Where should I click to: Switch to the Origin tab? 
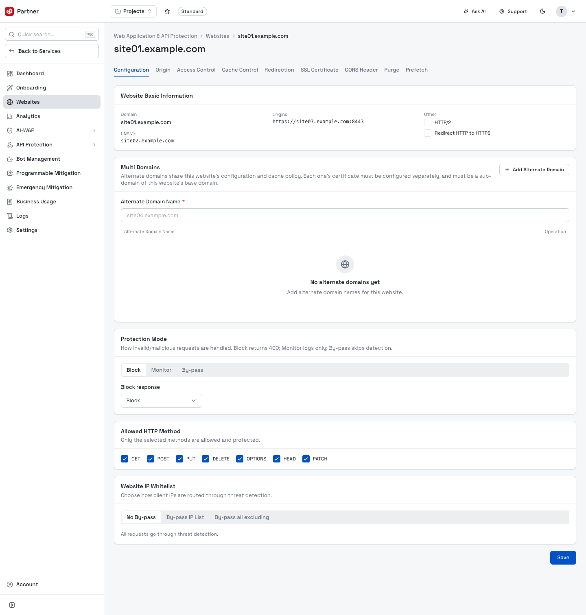pyautogui.click(x=163, y=70)
